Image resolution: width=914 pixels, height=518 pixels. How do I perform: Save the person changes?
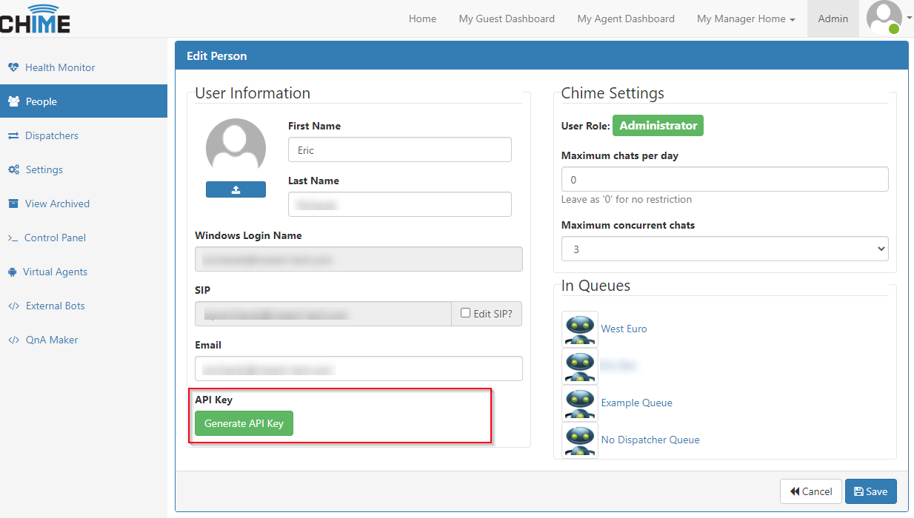[870, 491]
